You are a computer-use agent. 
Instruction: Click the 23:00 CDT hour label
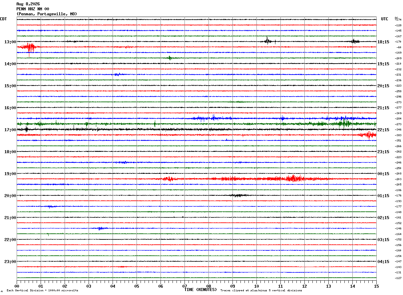pyautogui.click(x=10, y=262)
